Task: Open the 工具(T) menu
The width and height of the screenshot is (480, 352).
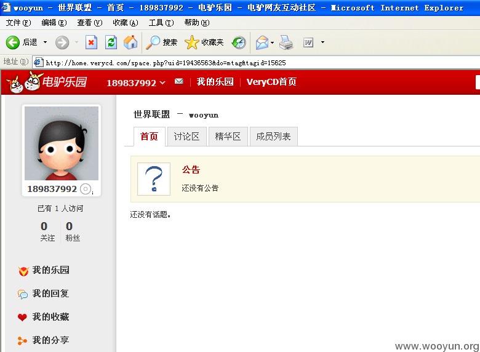Action: pos(161,23)
